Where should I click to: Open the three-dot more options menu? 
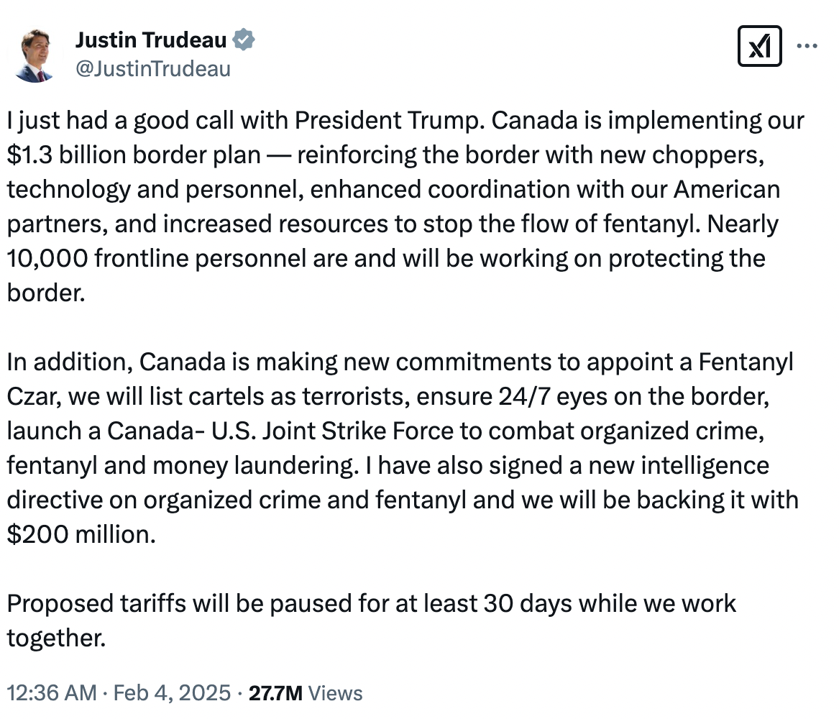[x=808, y=46]
